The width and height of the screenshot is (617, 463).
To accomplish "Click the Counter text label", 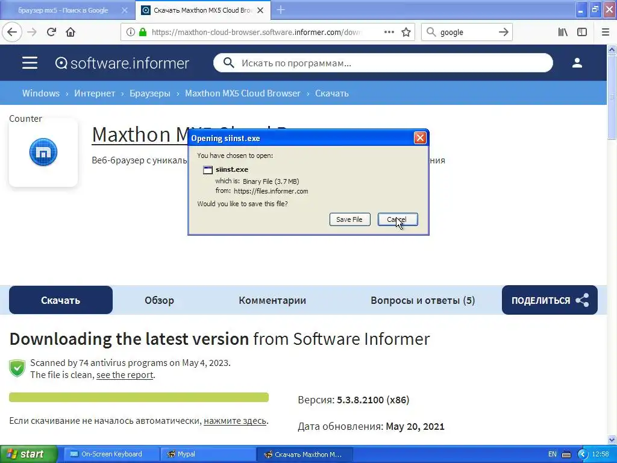I will (x=25, y=119).
